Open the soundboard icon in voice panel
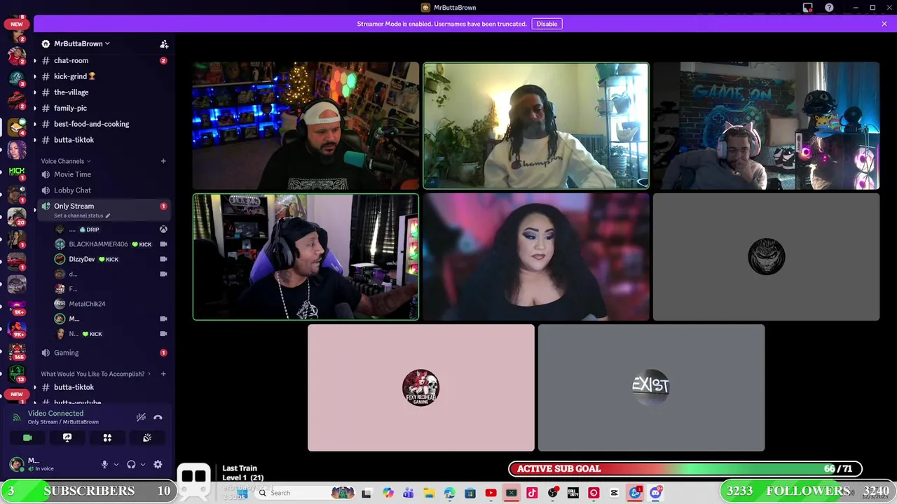The width and height of the screenshot is (897, 504). click(x=147, y=437)
